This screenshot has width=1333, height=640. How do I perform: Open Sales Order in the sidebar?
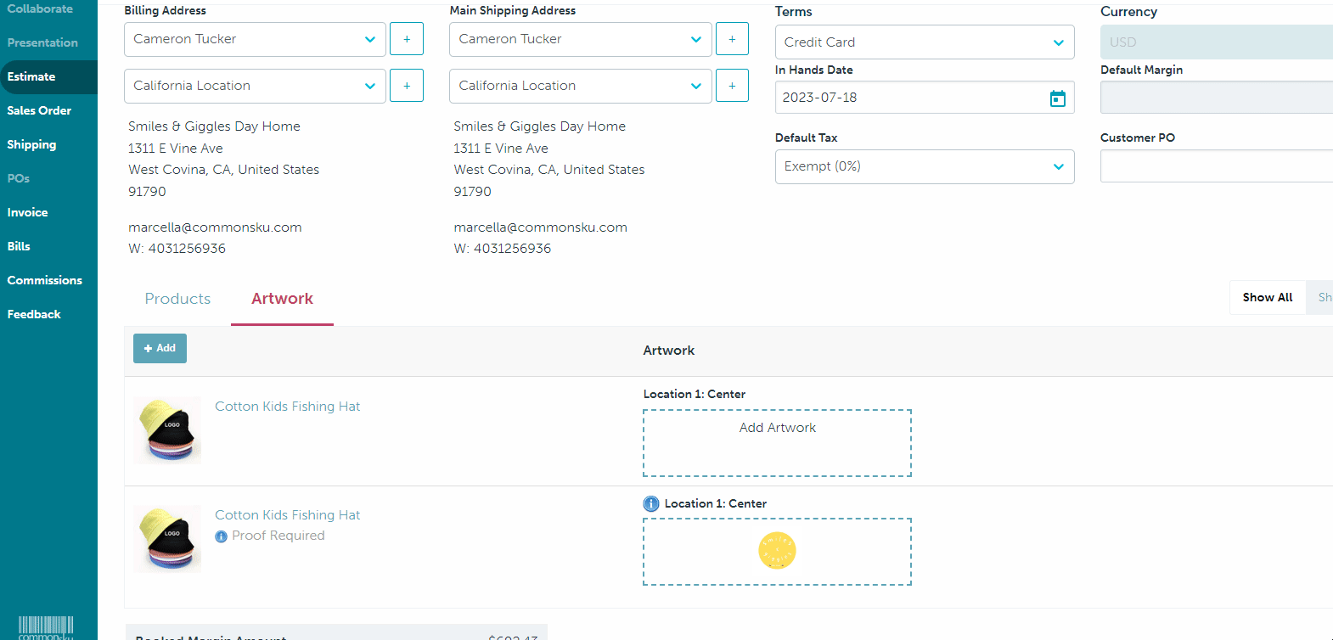pos(39,110)
